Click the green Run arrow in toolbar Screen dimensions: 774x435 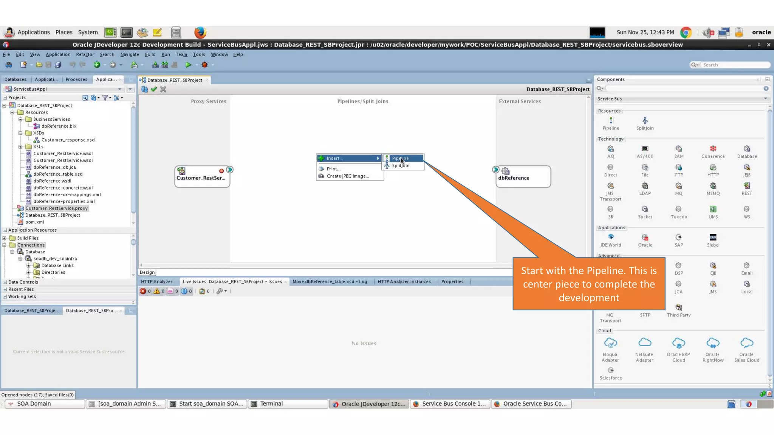tap(188, 65)
